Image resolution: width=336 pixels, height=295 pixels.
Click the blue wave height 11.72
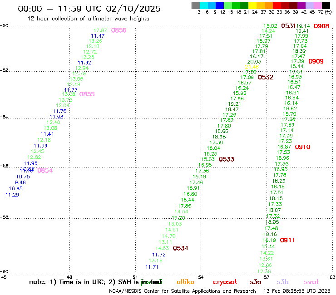(x=159, y=255)
